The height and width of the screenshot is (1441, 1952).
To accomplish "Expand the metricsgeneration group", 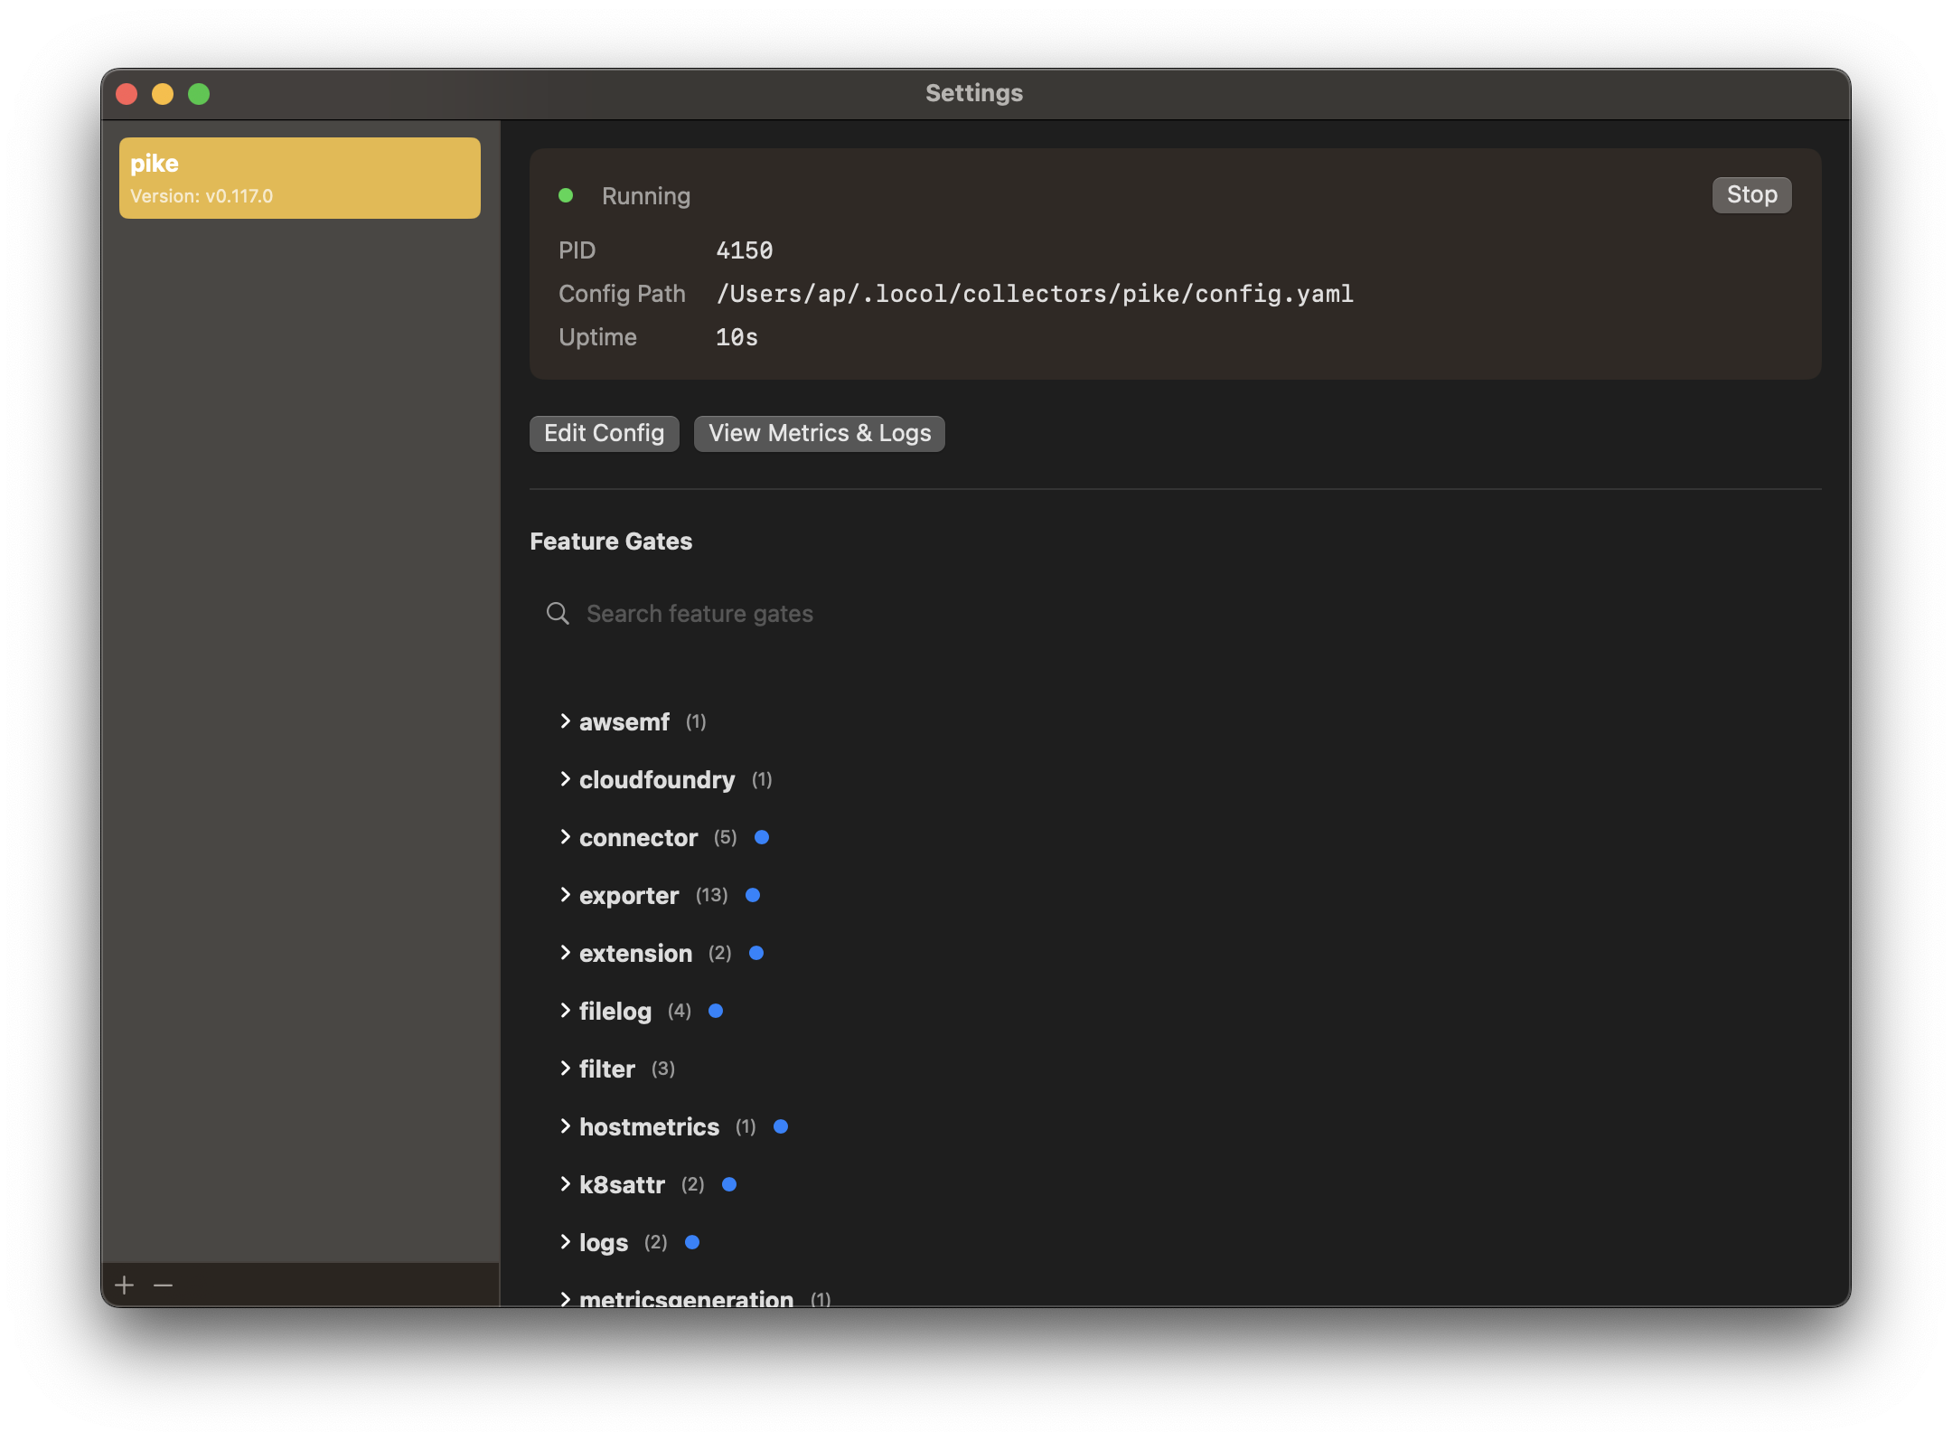I will (565, 1298).
